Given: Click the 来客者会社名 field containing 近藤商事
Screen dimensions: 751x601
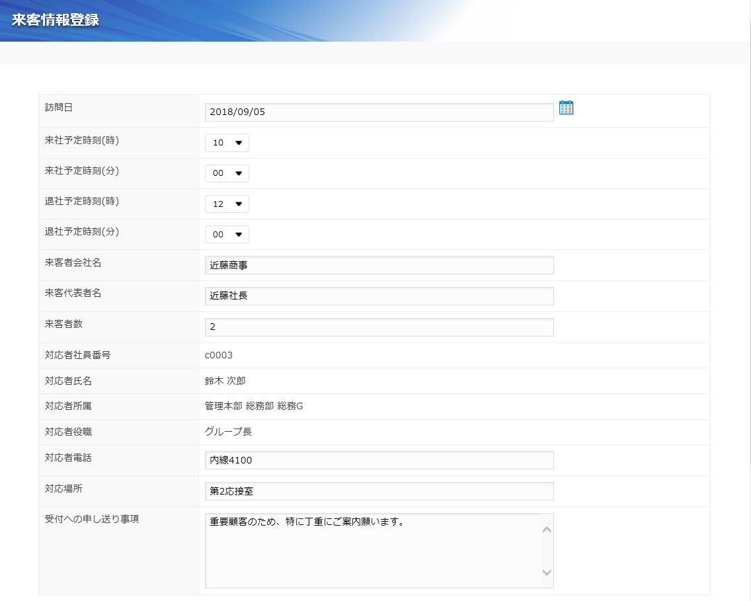Looking at the screenshot, I should point(379,265).
